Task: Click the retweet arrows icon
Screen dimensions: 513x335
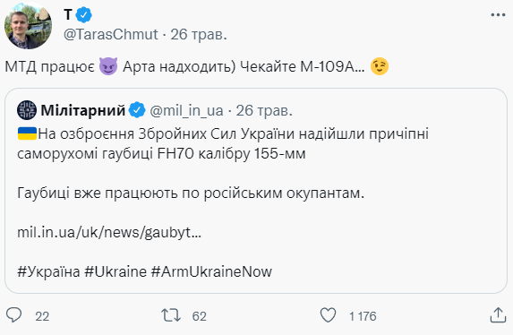Action: point(171,315)
